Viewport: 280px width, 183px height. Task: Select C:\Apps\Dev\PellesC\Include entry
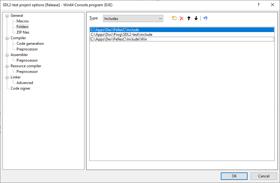pyautogui.click(x=182, y=30)
